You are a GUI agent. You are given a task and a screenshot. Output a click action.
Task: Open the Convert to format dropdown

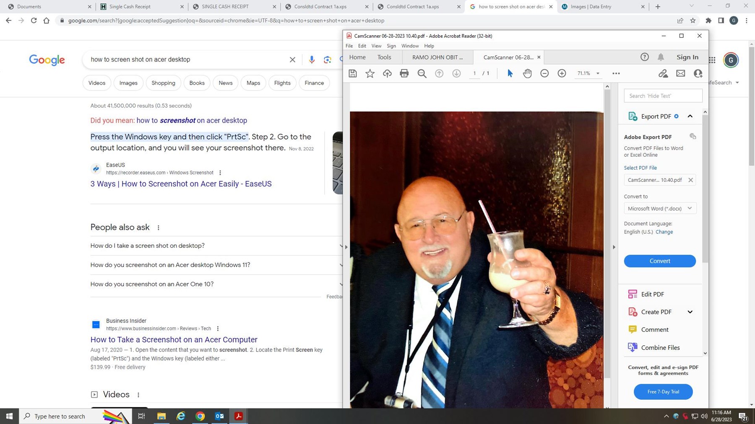coord(689,208)
